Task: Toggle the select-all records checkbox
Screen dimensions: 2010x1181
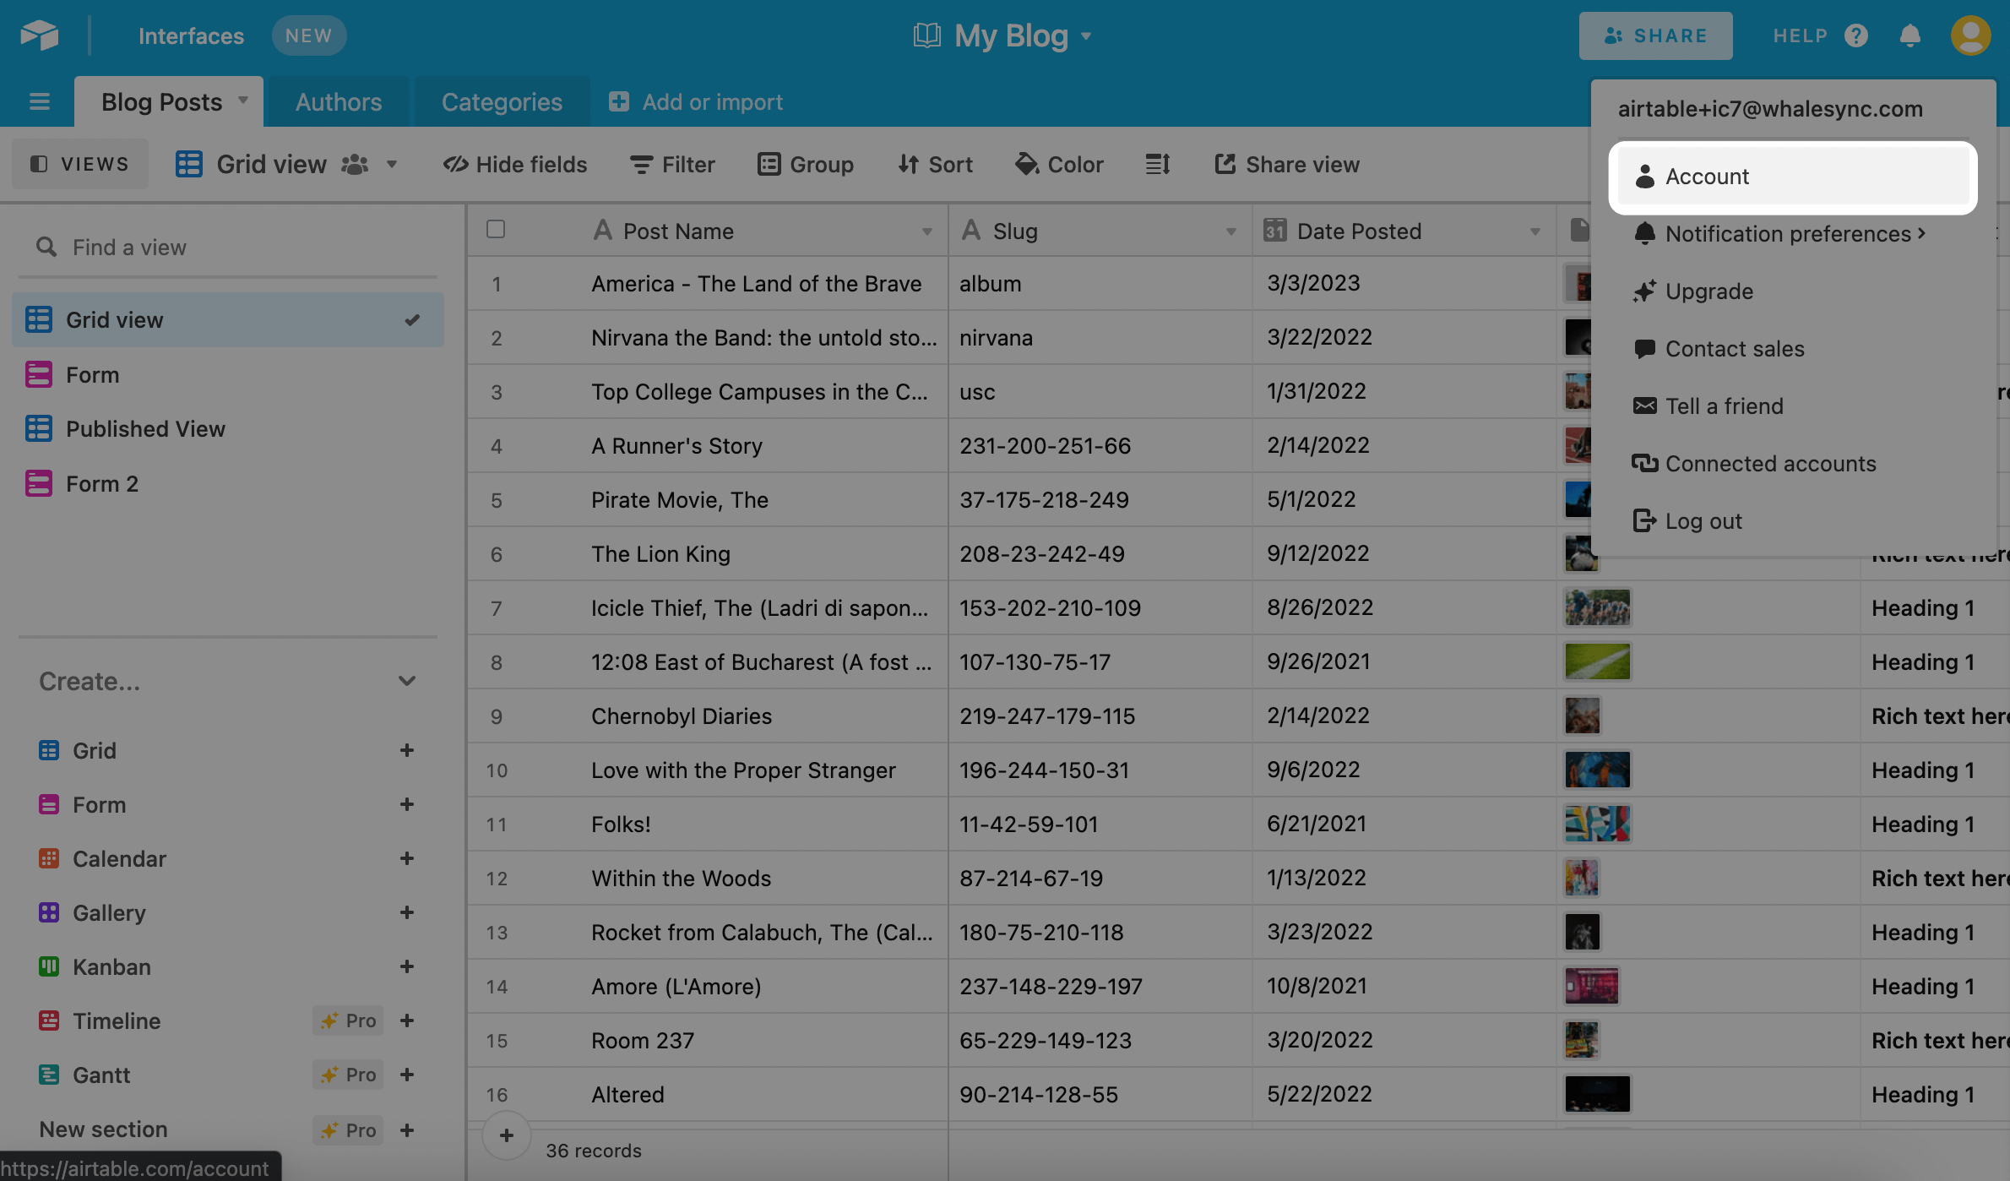Action: (x=496, y=229)
